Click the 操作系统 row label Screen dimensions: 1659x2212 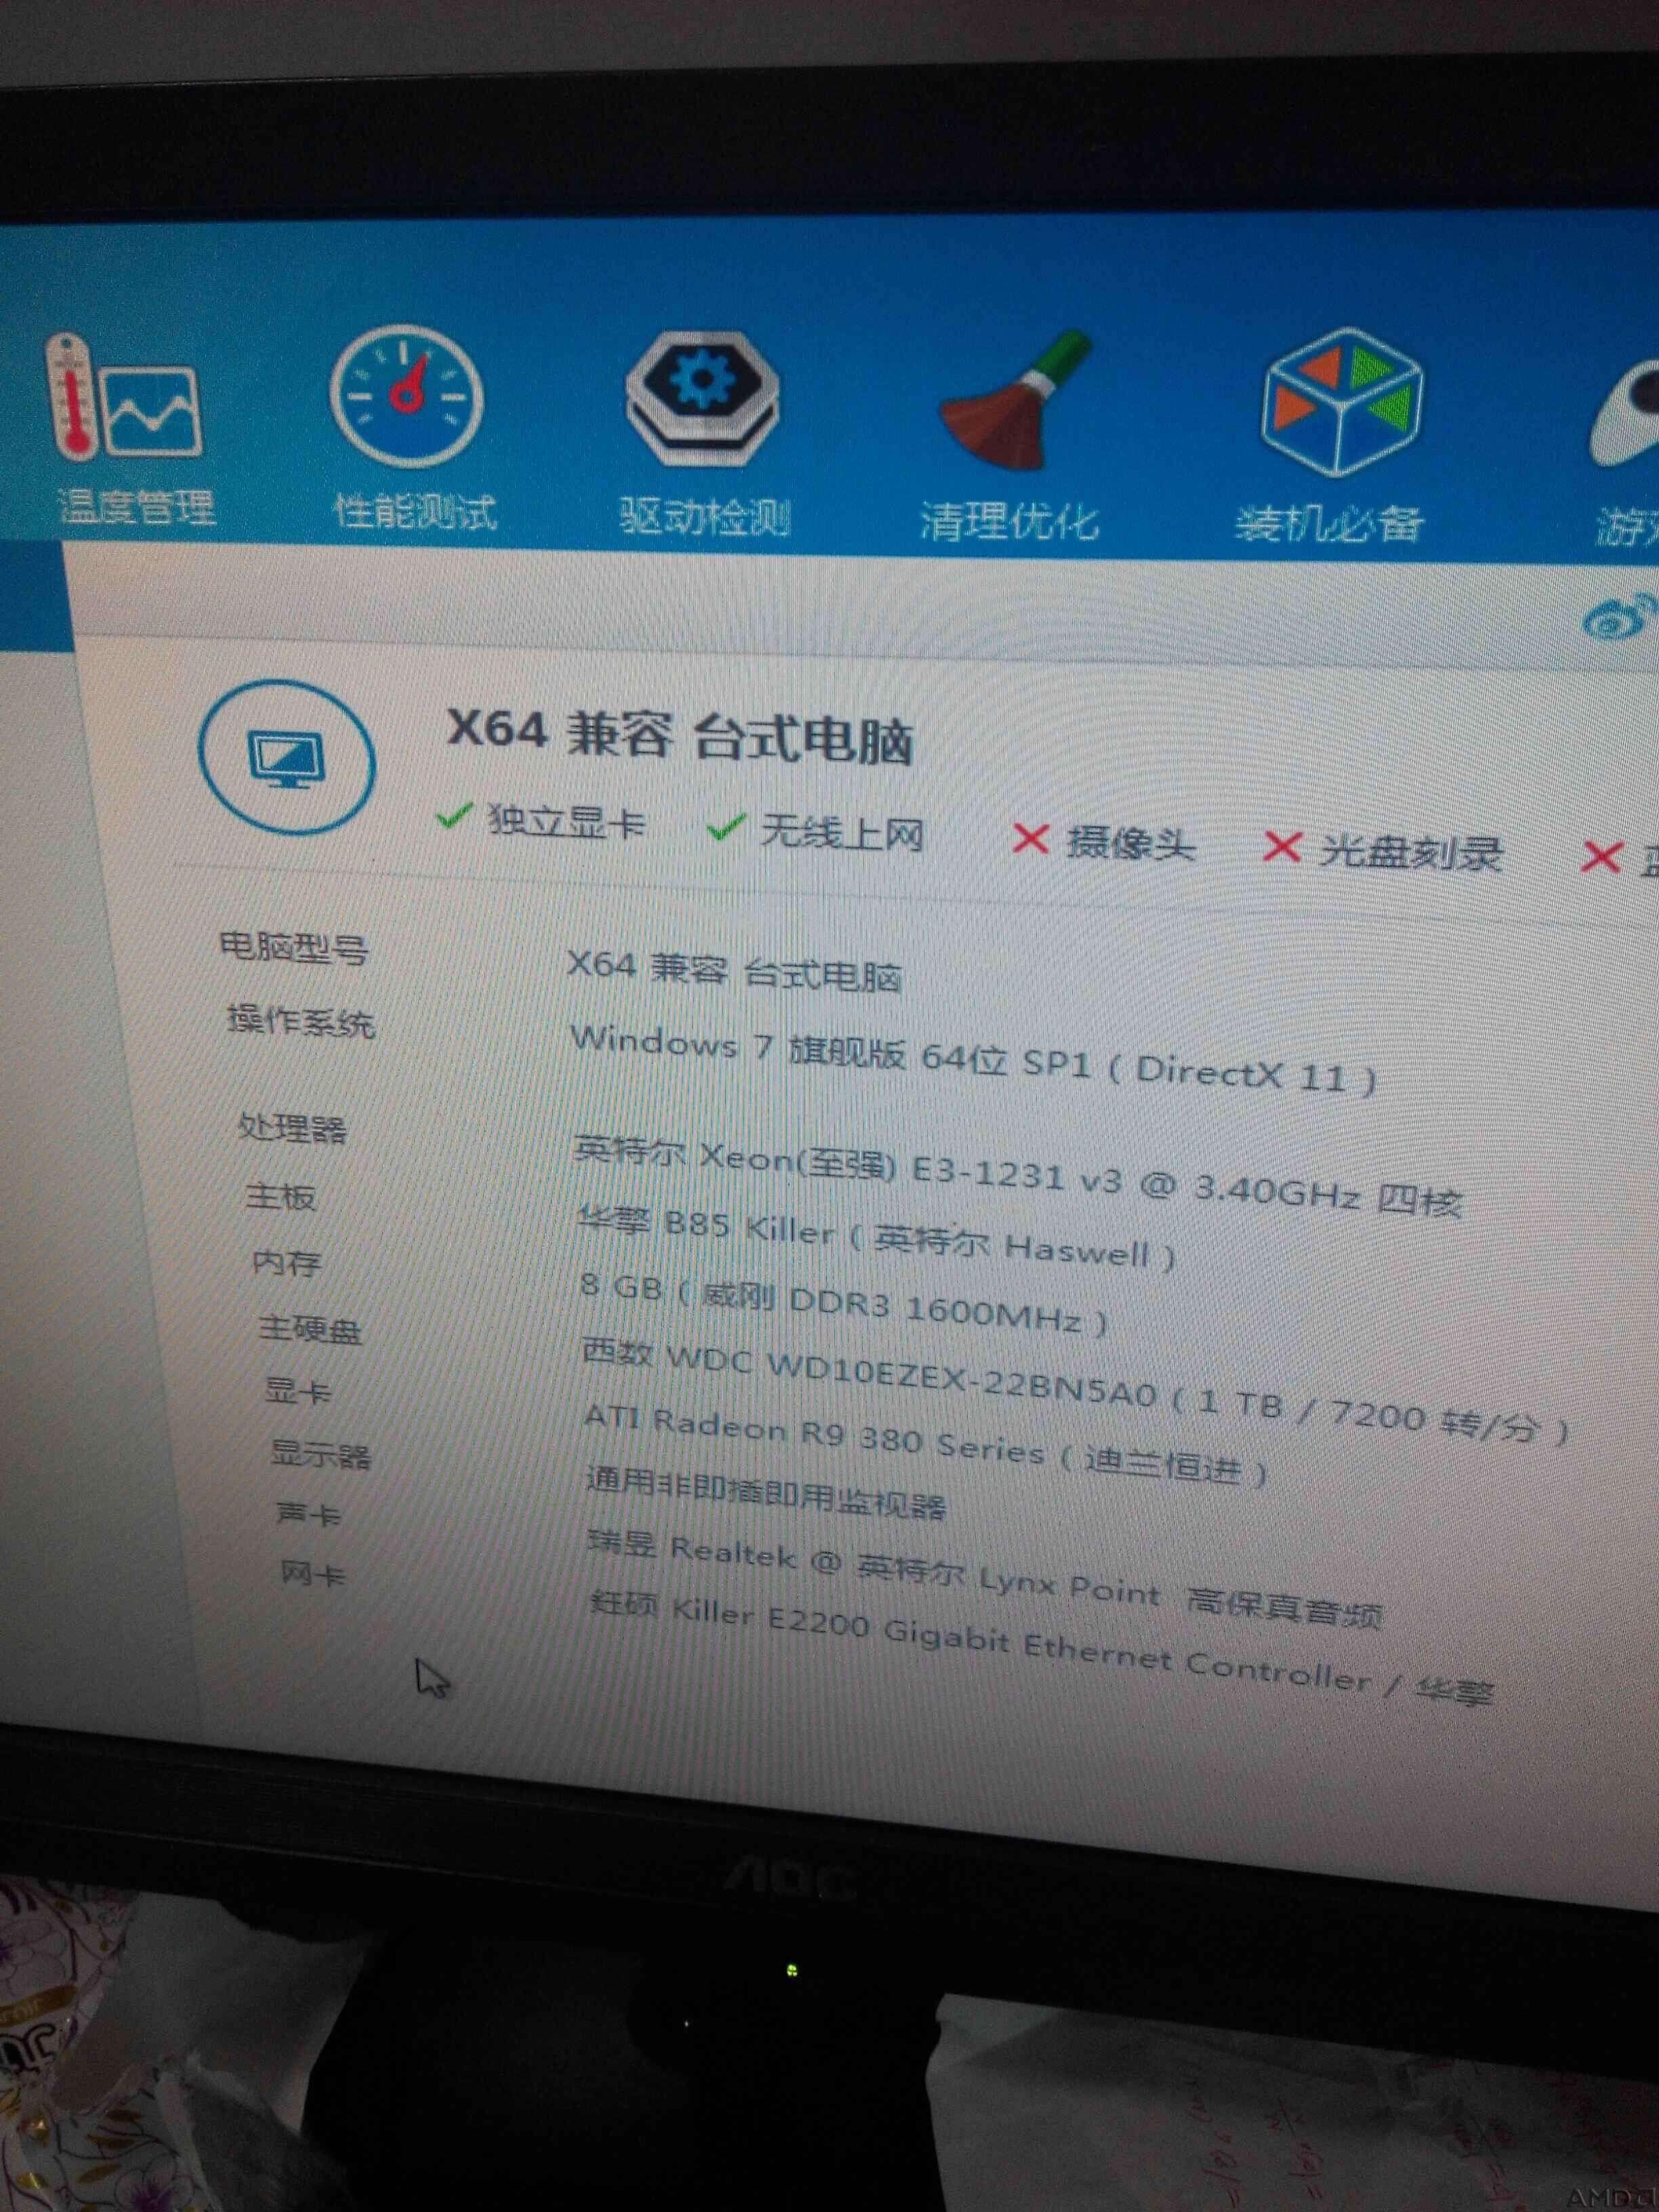coord(301,1021)
